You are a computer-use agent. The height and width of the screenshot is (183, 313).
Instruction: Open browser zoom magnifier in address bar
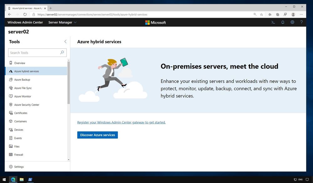[255, 14]
